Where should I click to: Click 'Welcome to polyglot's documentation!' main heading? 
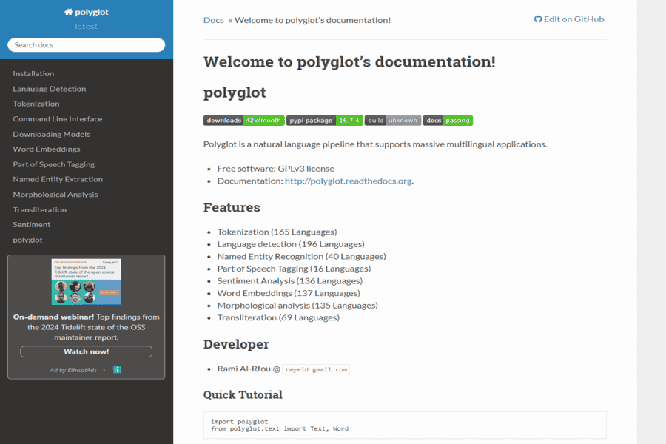[x=349, y=62]
